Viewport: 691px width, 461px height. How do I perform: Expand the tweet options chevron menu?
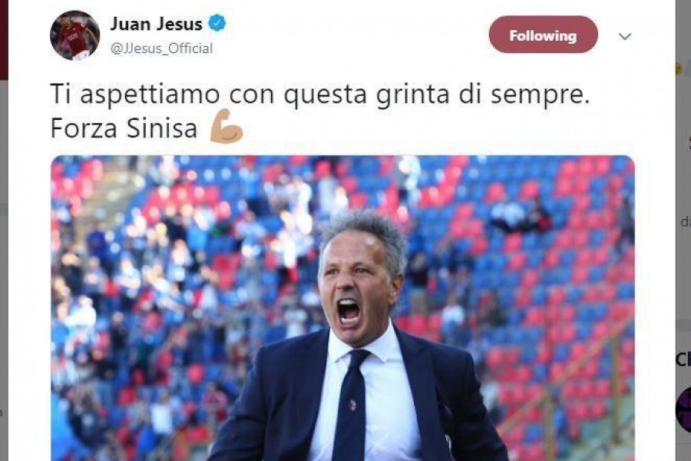click(x=625, y=36)
